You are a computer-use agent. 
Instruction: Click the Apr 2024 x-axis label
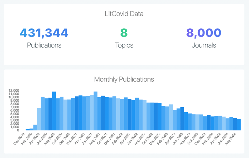coord(215,139)
